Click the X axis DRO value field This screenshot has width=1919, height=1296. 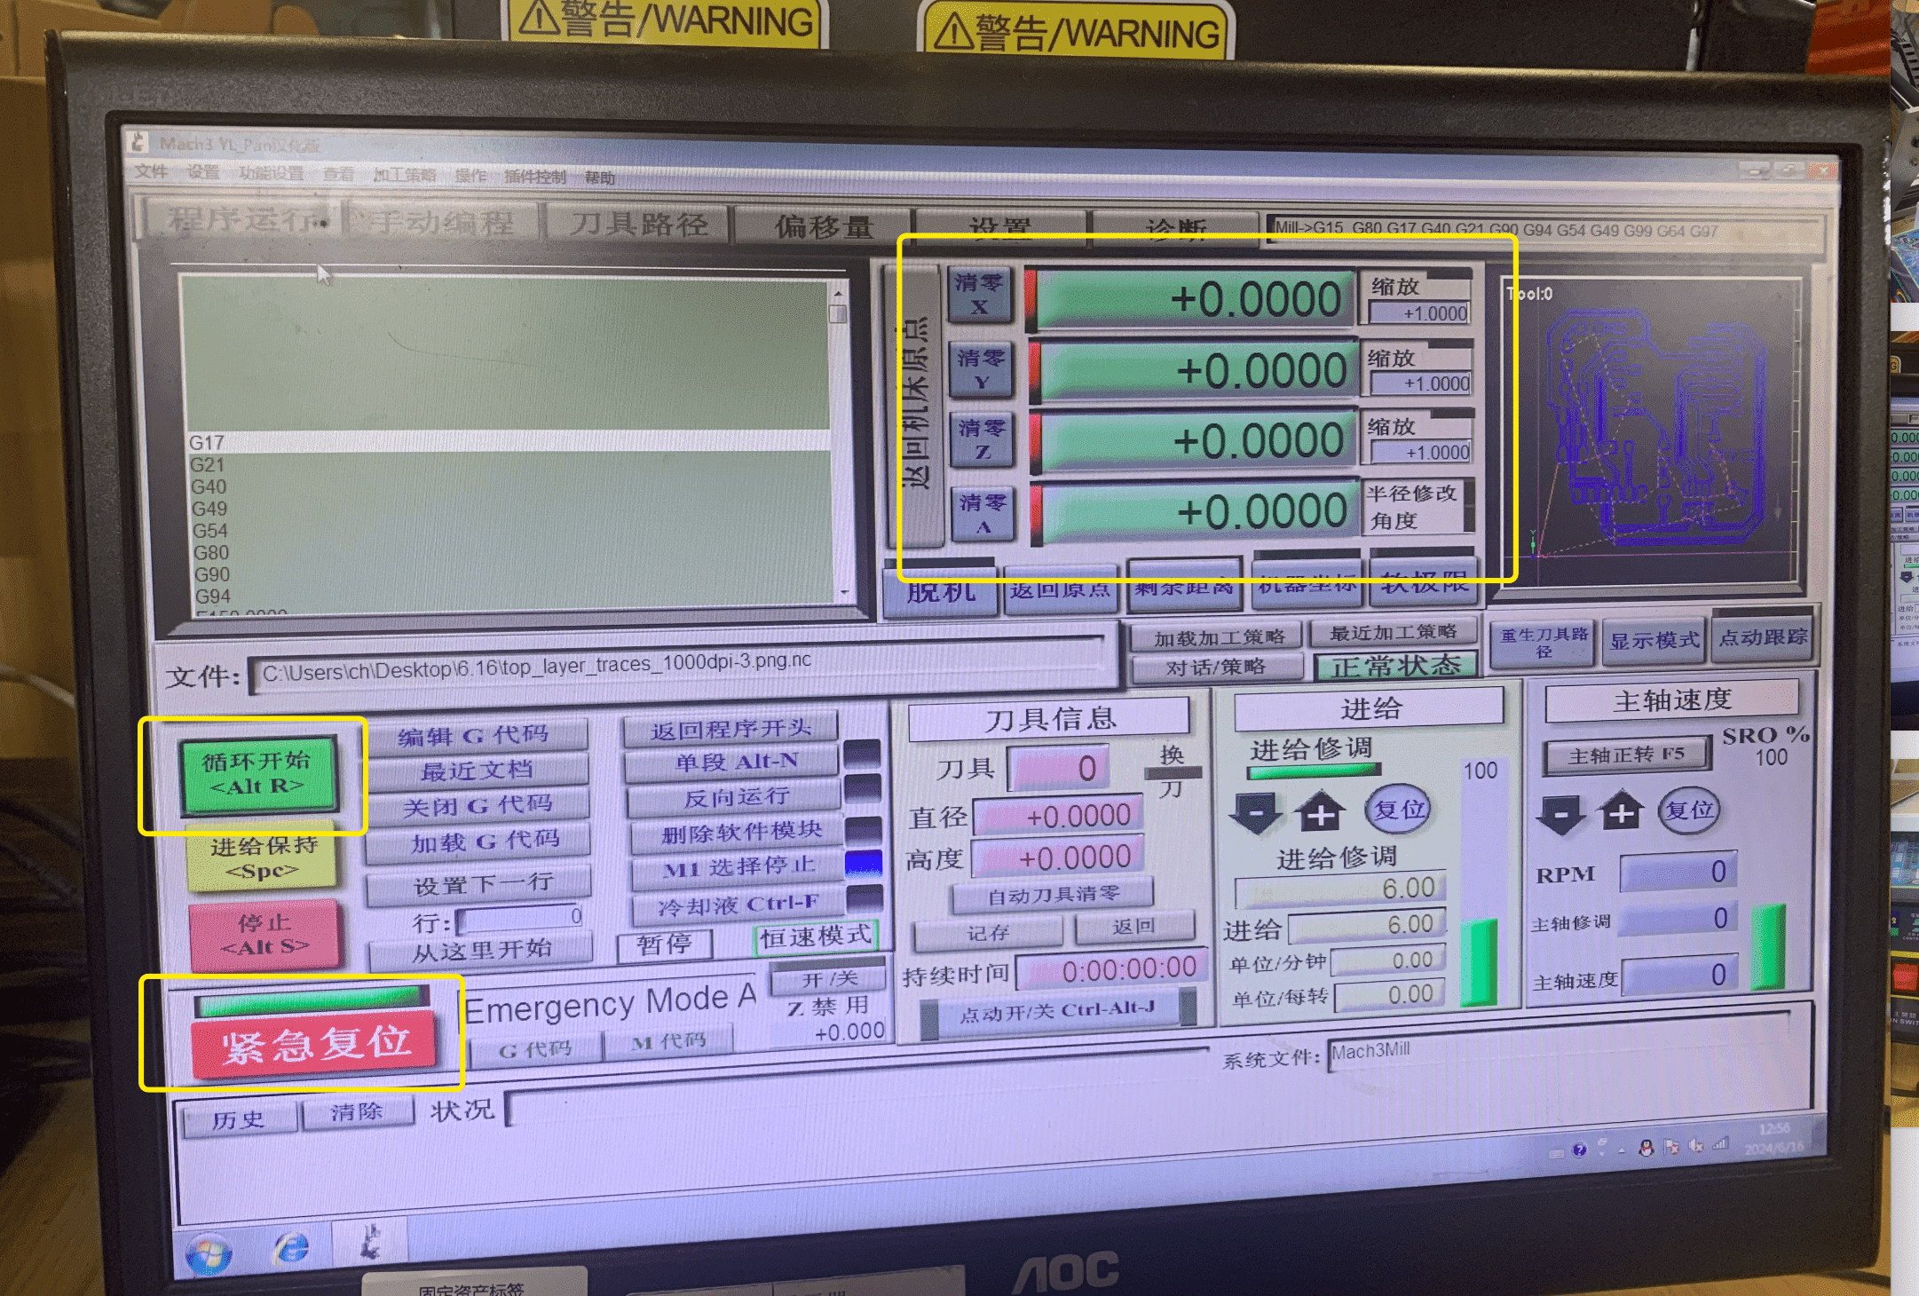point(1195,299)
